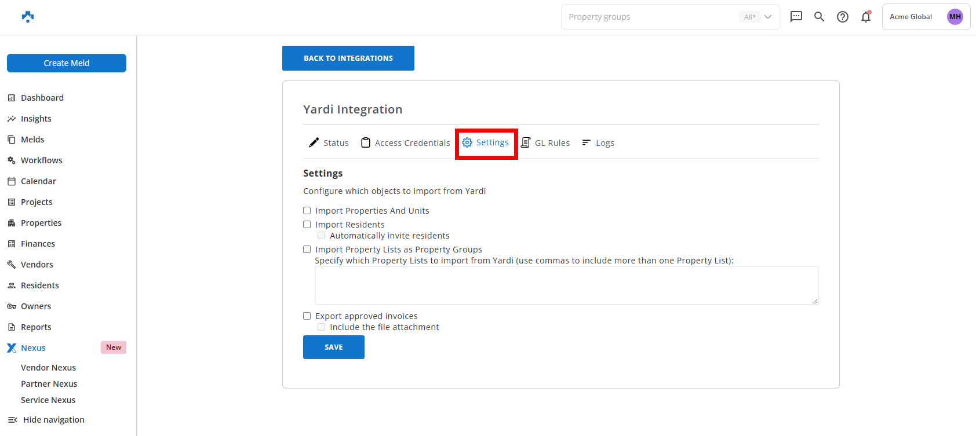Click the MH user avatar
This screenshot has width=976, height=436.
[955, 17]
